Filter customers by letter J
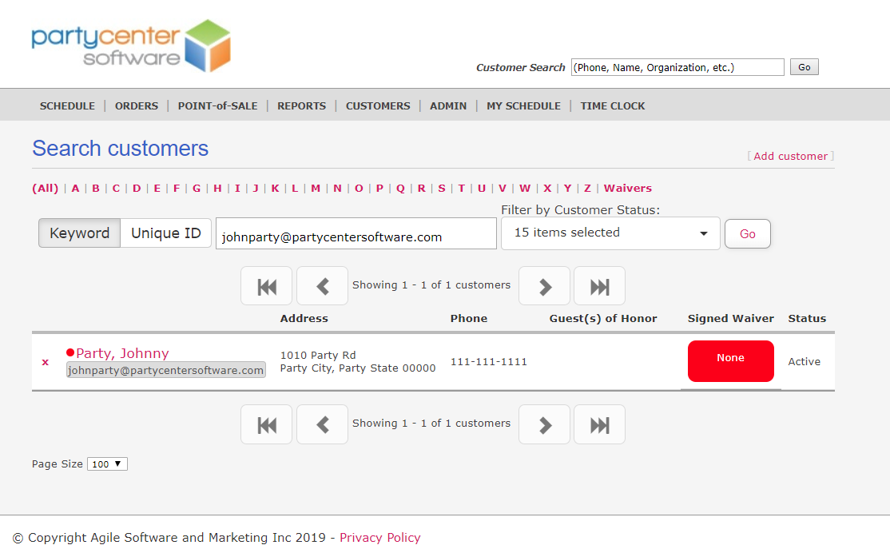 click(256, 188)
